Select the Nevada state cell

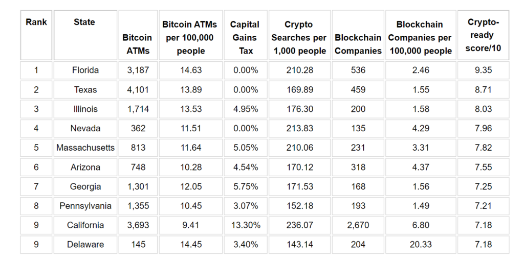[85, 128]
